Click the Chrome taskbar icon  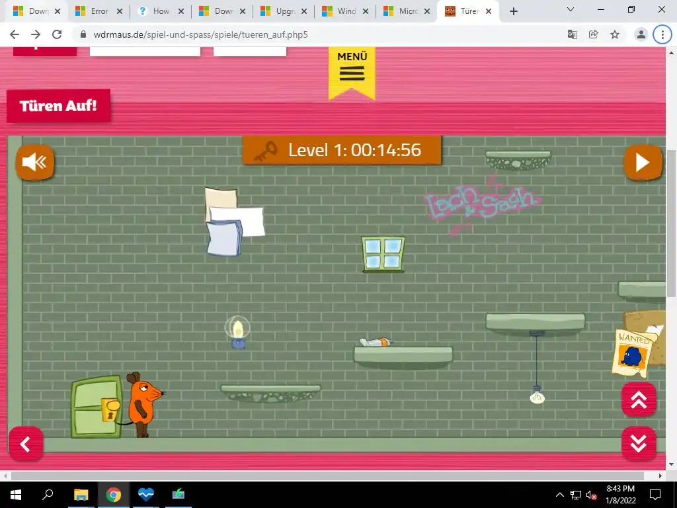tap(113, 495)
